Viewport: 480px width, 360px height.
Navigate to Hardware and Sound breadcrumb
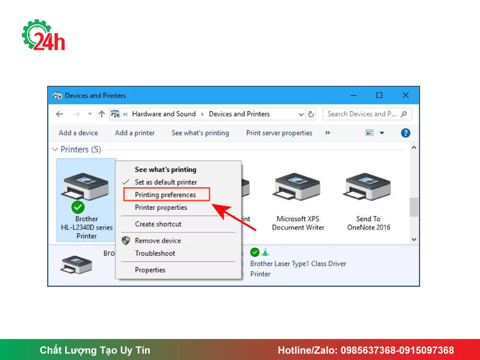click(x=164, y=114)
